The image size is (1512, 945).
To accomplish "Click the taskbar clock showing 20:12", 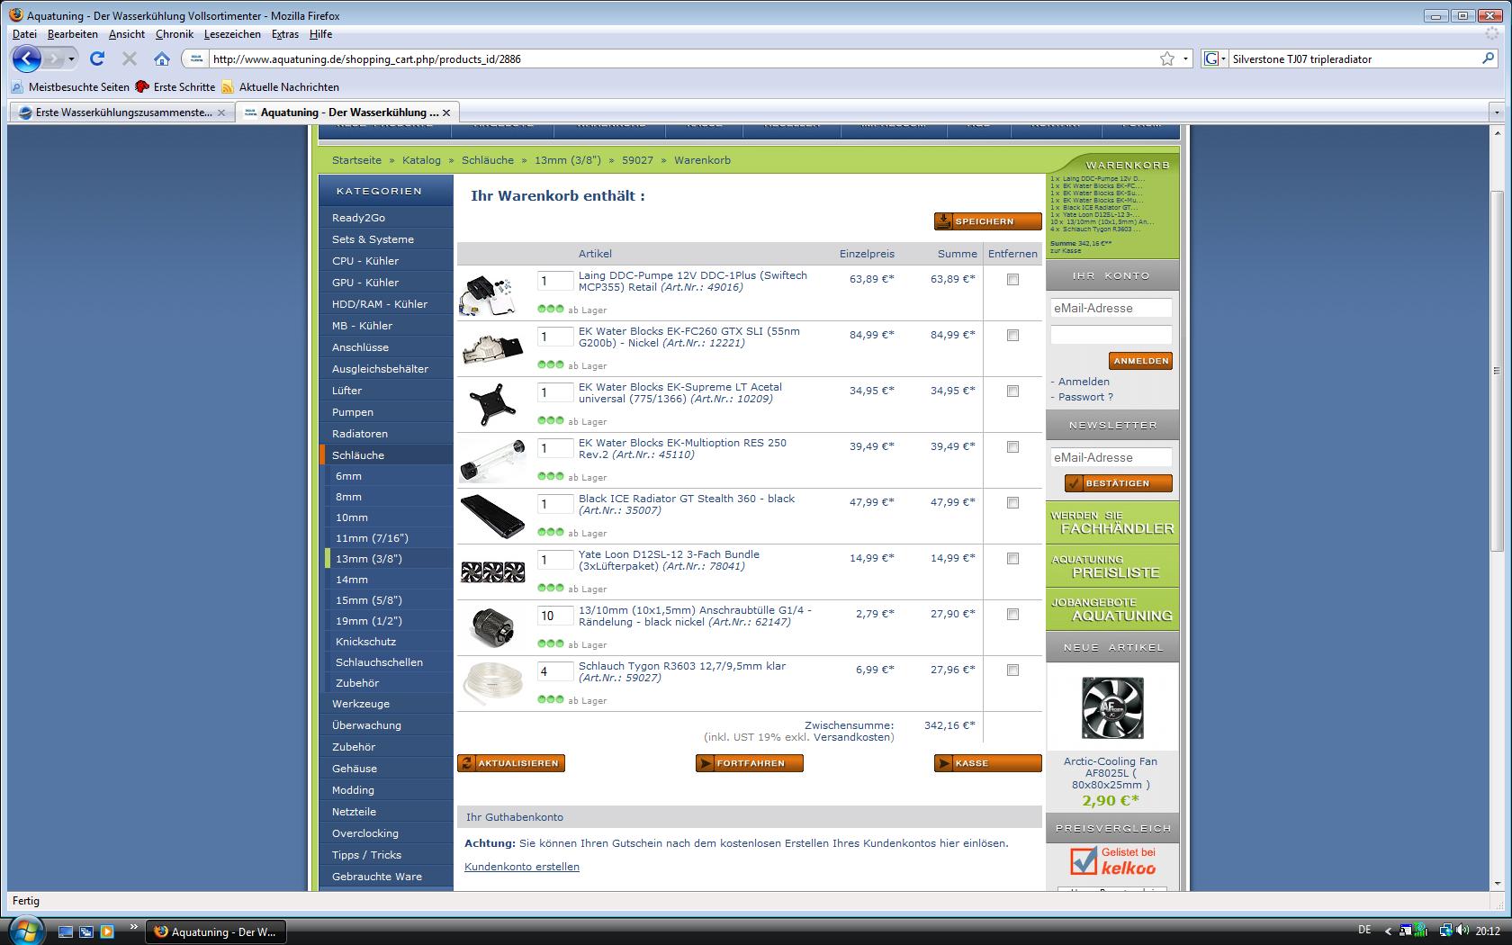I will [1488, 931].
